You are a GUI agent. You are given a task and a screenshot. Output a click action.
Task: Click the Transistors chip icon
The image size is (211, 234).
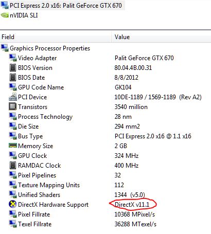(13, 107)
